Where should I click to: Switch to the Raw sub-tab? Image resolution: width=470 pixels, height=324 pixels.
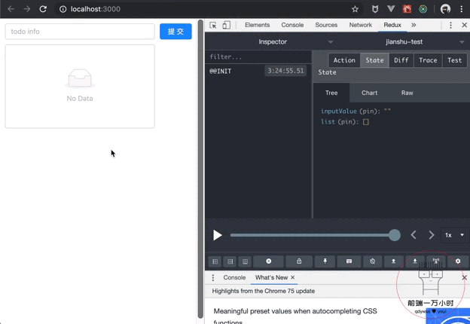(407, 93)
